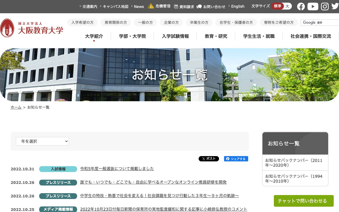Open the 年を選択 year dropdown

[42, 141]
